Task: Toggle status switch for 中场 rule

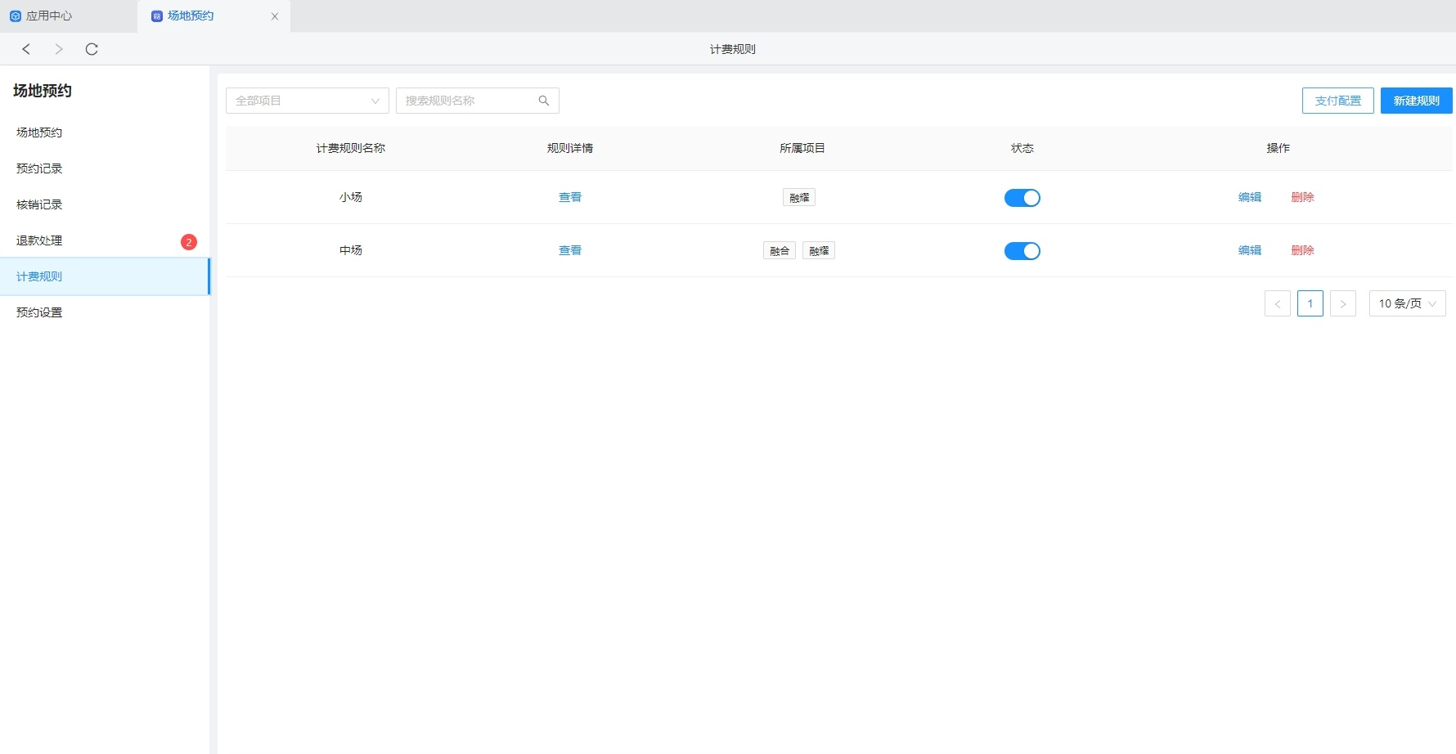Action: pos(1022,251)
